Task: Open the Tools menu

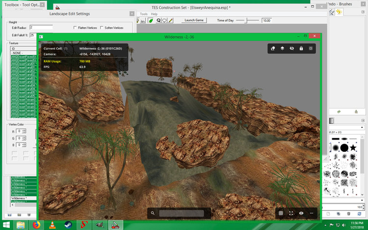Action: click(x=144, y=14)
